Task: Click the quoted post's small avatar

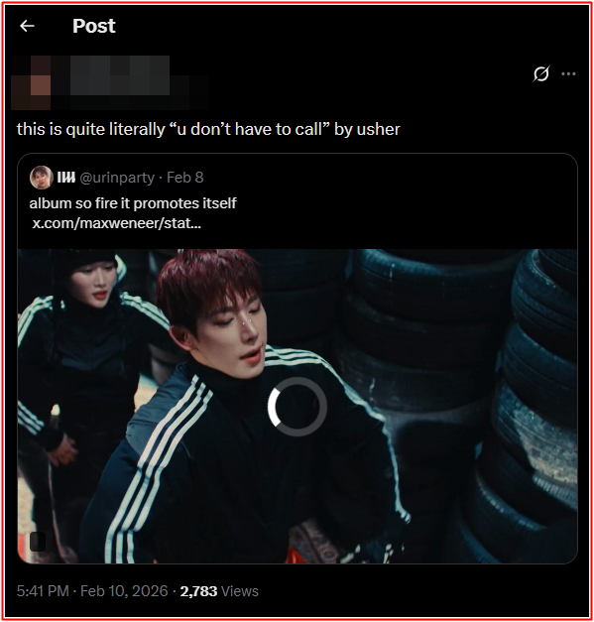Action: pyautogui.click(x=42, y=178)
